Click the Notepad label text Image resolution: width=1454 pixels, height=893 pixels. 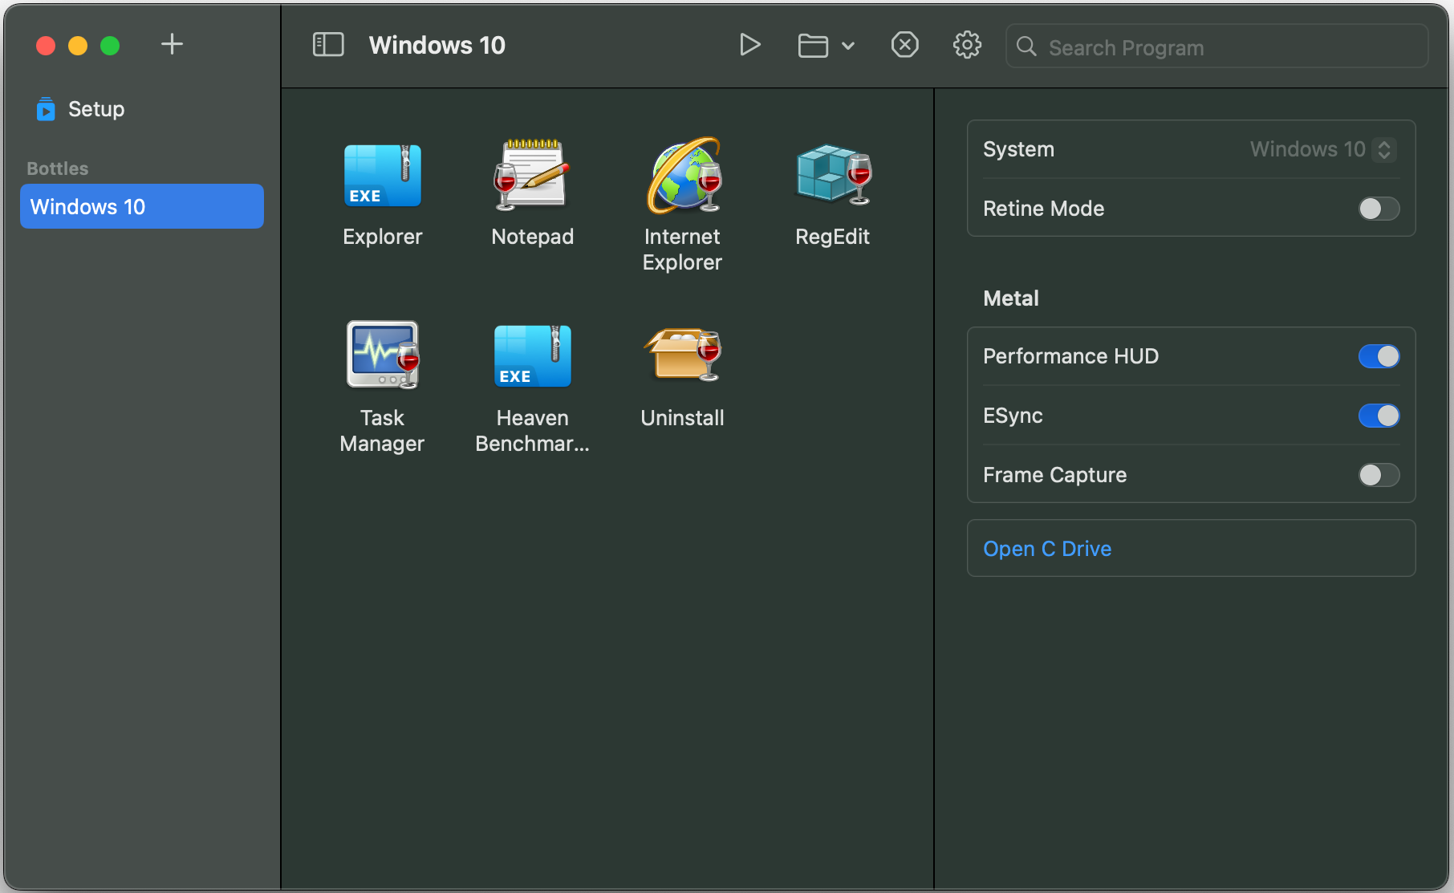point(532,237)
